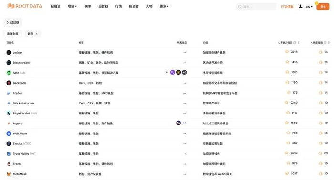
Task: Open the MetaMask fox logo
Action: (x=9, y=174)
